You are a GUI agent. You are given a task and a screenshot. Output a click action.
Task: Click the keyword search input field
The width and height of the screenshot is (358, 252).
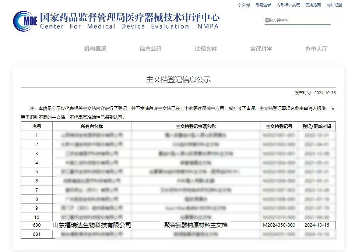pos(297,20)
